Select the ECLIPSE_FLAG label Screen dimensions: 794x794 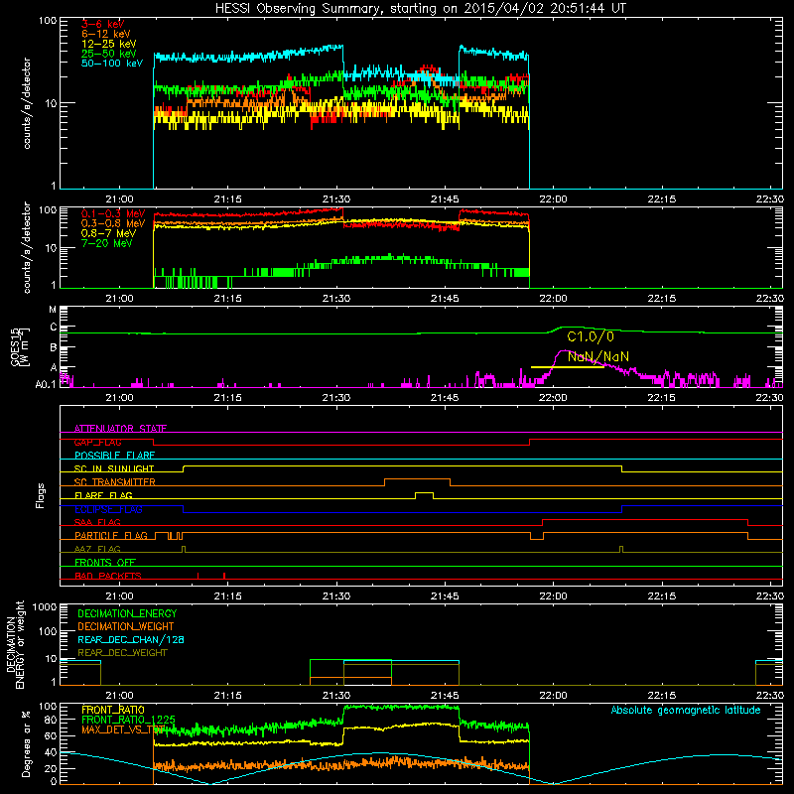(108, 509)
